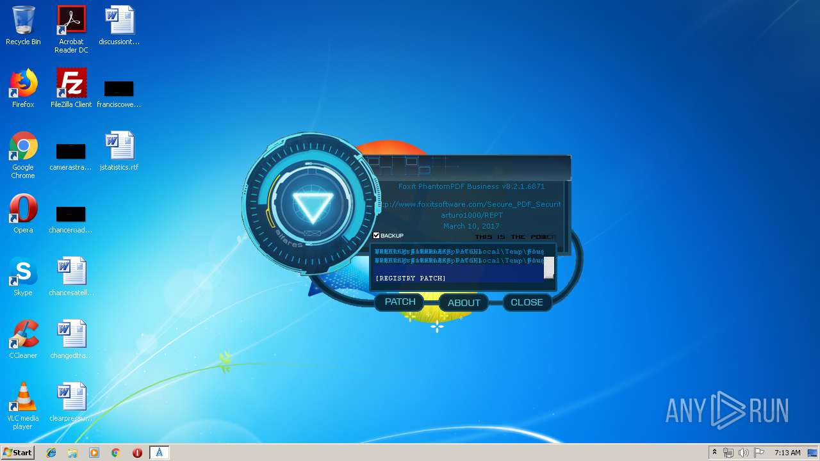Open the network tray icon
Image resolution: width=820 pixels, height=461 pixels.
point(728,453)
